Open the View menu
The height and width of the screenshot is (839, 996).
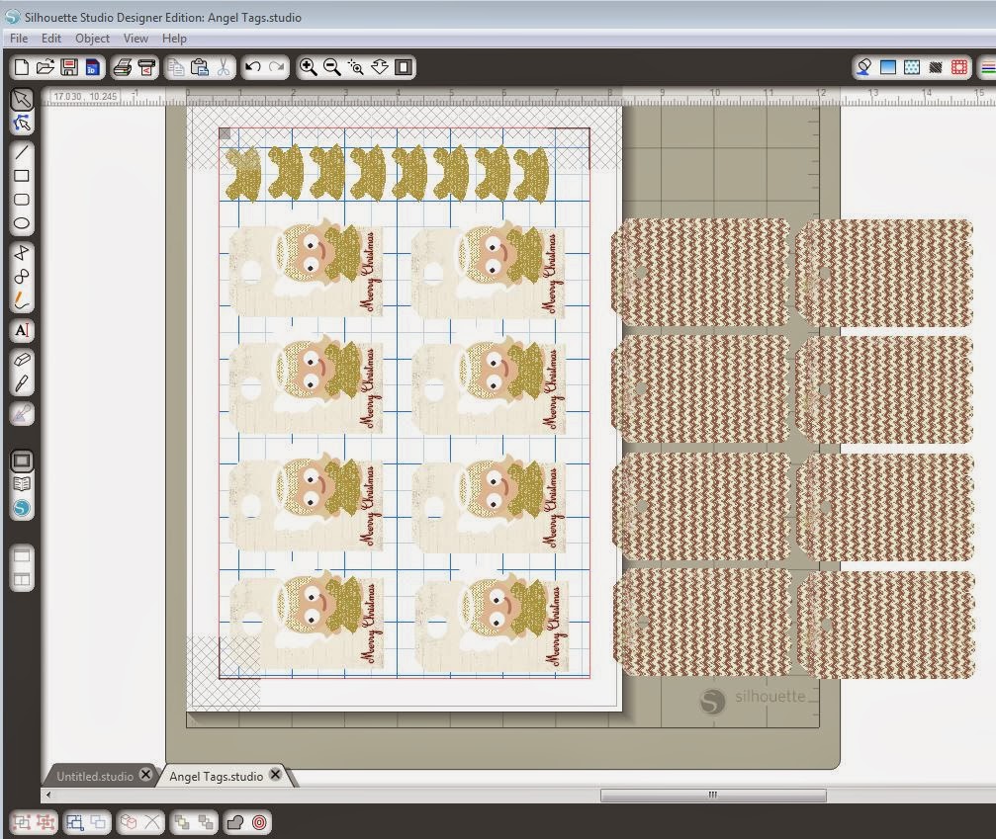[136, 39]
